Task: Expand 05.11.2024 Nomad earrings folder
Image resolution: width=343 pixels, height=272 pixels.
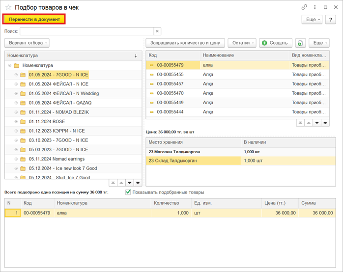Action: tap(16, 159)
